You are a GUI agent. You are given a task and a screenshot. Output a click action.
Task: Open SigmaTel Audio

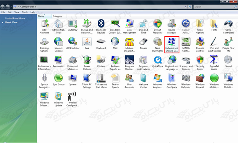click(x=214, y=63)
